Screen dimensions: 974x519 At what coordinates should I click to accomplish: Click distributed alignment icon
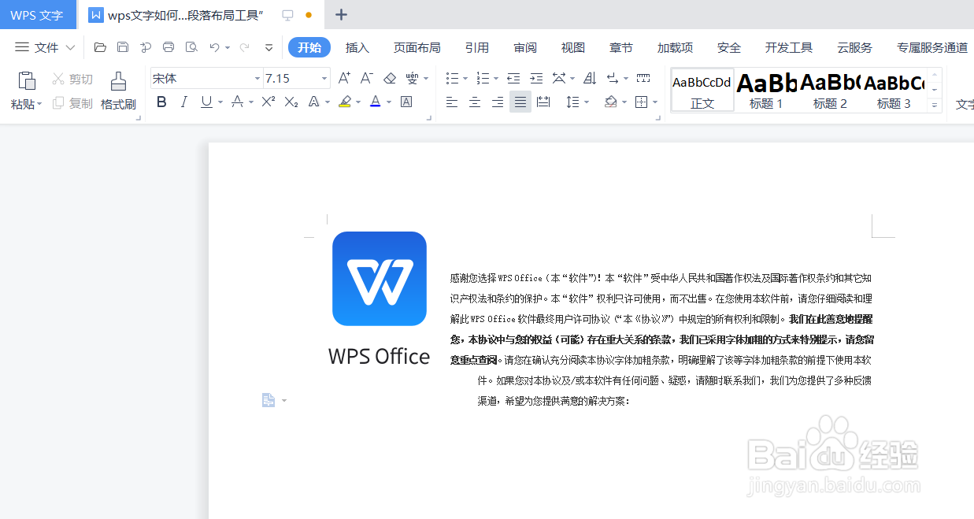pyautogui.click(x=543, y=102)
